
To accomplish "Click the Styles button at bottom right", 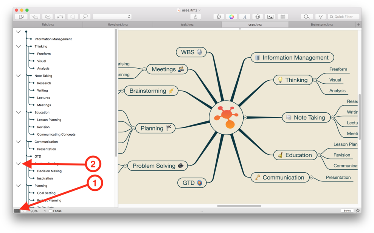I will [347, 210].
